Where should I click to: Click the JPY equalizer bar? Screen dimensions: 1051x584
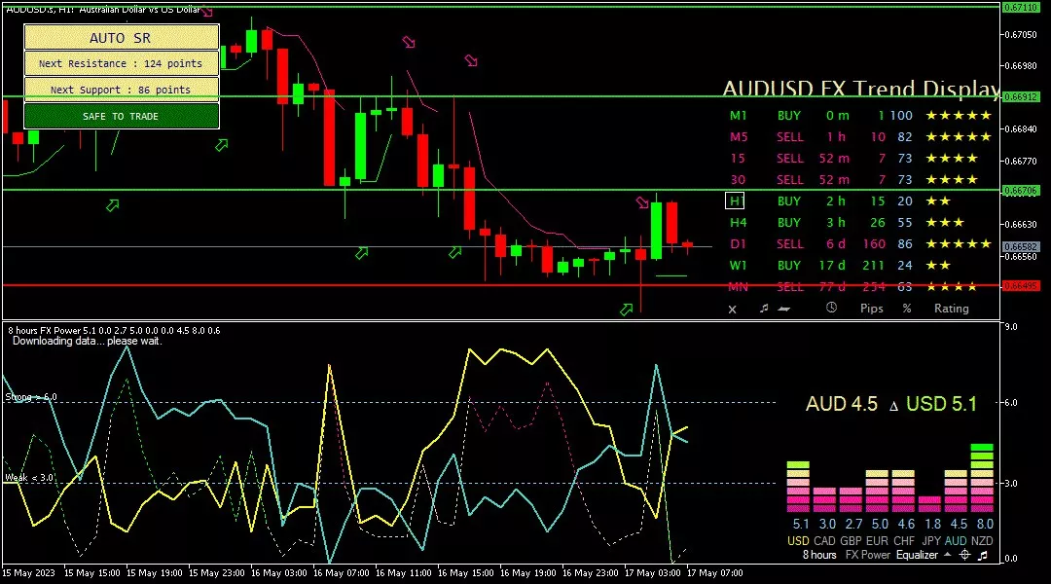click(x=929, y=504)
